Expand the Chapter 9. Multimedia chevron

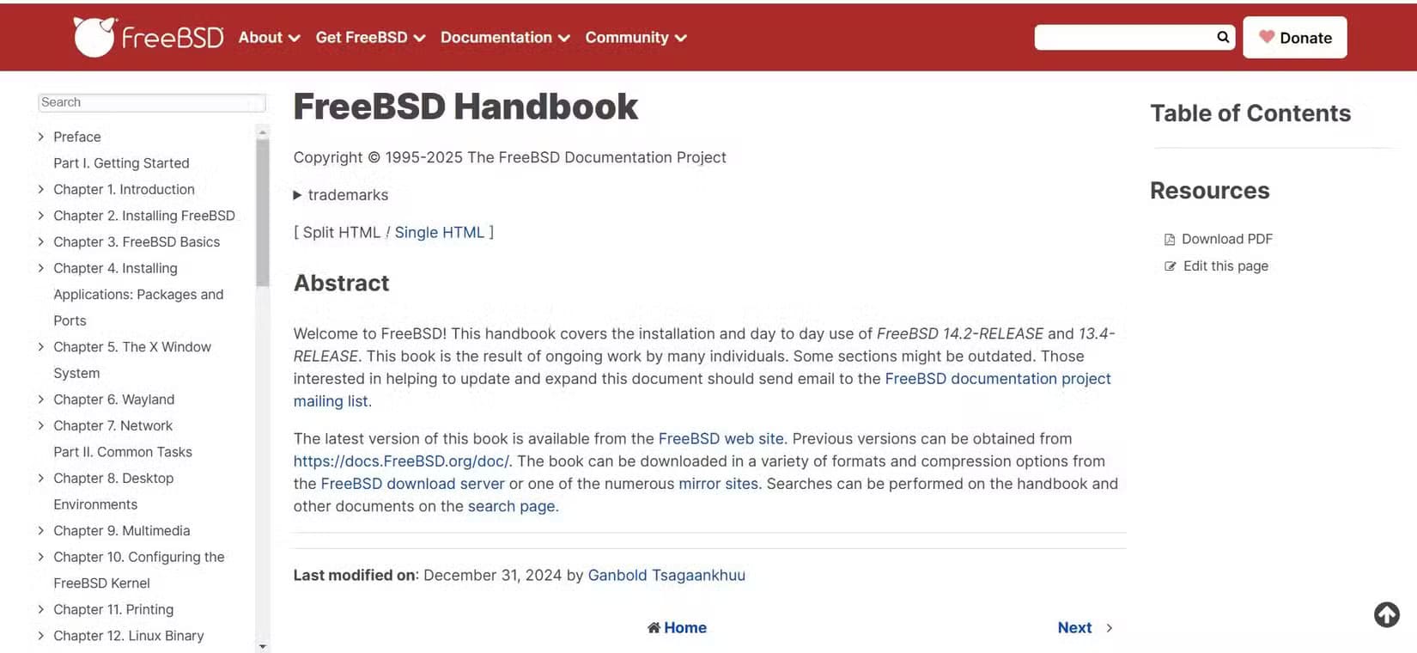click(x=40, y=531)
